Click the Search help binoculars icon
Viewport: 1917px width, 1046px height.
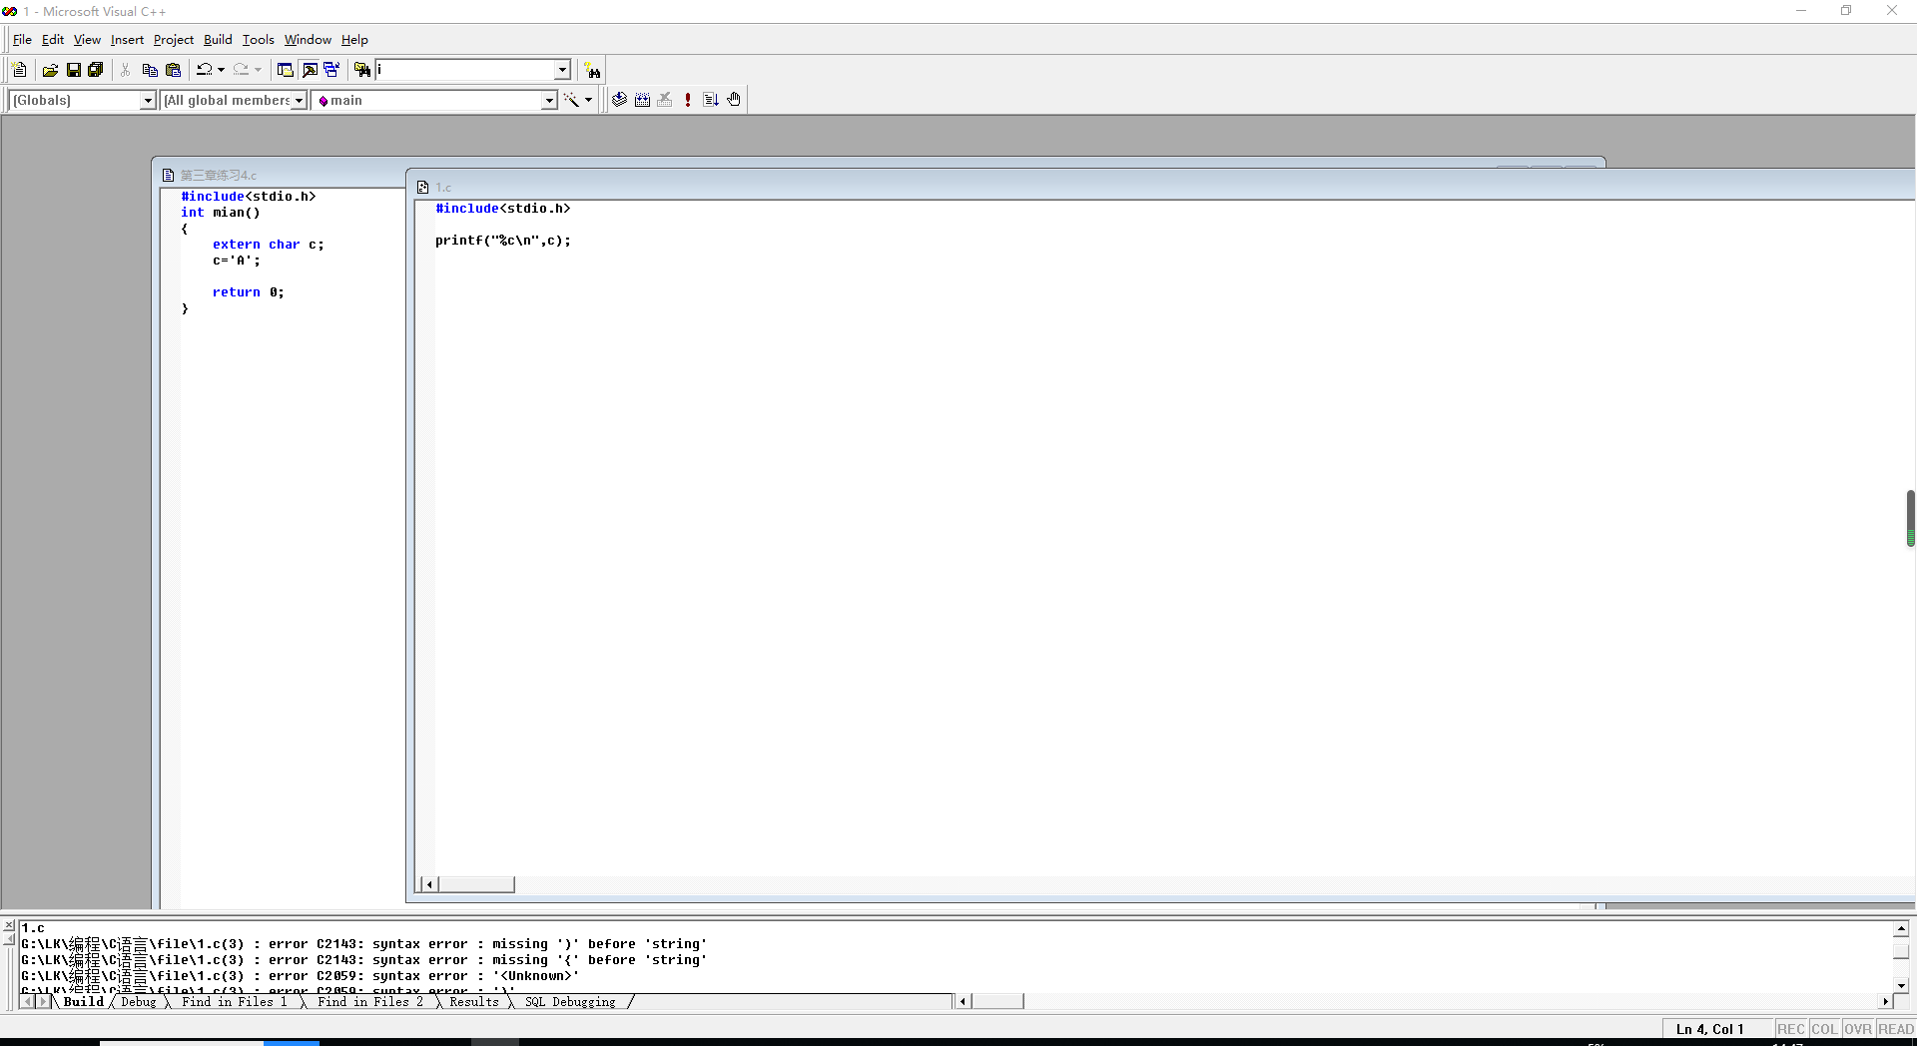click(x=593, y=70)
